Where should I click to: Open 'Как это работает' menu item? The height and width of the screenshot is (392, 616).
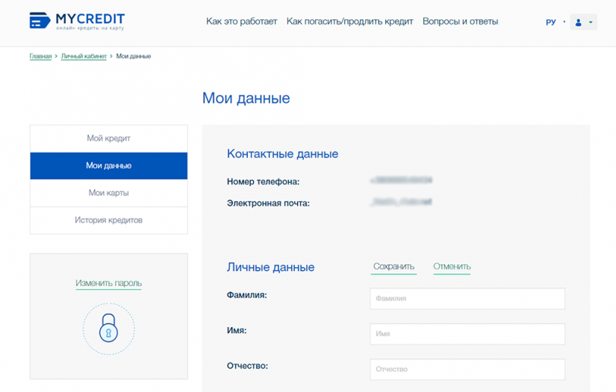tap(242, 22)
